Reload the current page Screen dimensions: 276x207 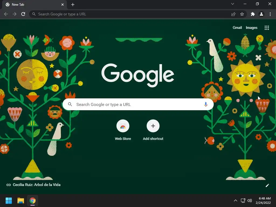23,14
